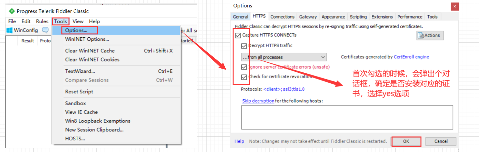479x152 pixels.
Task: Choose Options... from Tools menu
Action: pos(116,30)
